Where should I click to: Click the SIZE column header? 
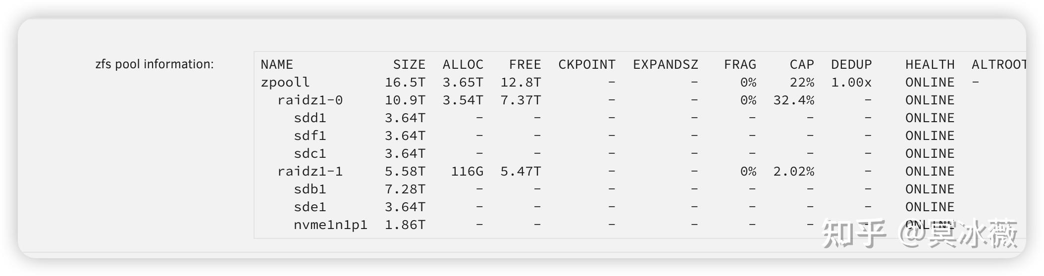tap(409, 65)
